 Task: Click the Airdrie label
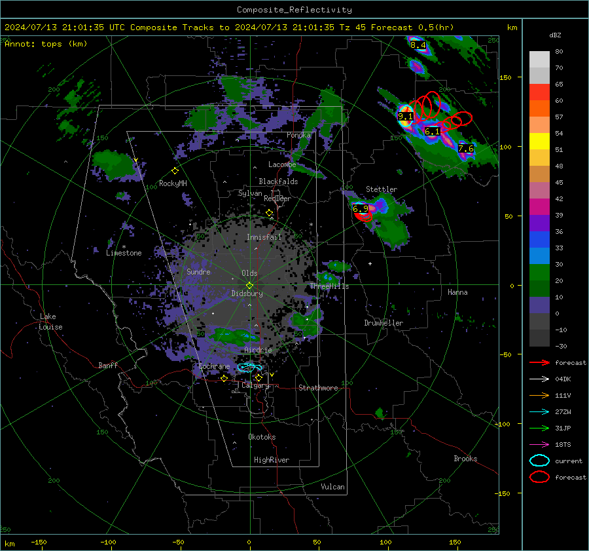(258, 350)
